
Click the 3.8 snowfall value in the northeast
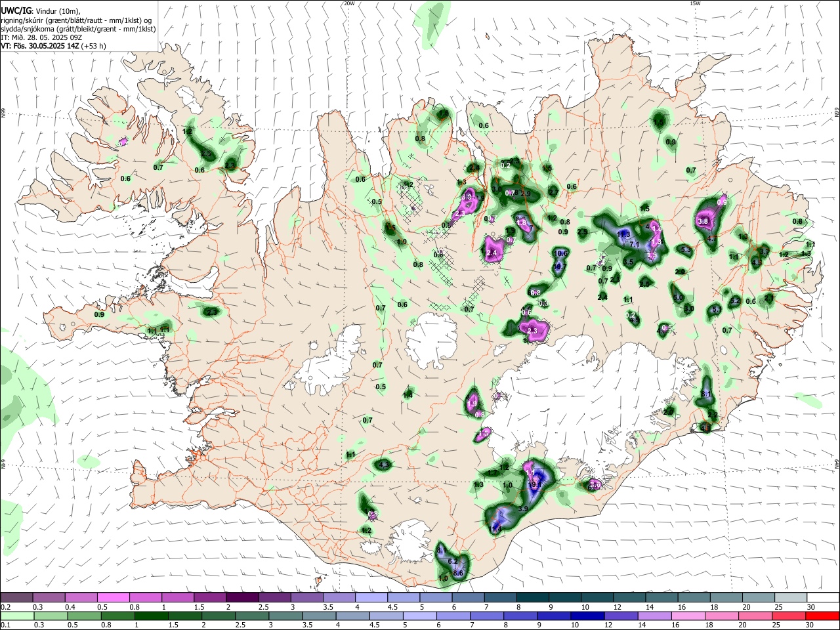[703, 222]
